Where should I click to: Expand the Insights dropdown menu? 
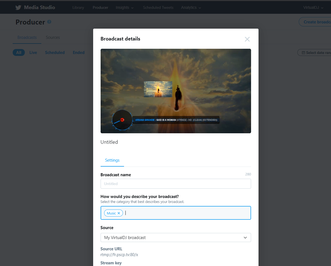125,7
